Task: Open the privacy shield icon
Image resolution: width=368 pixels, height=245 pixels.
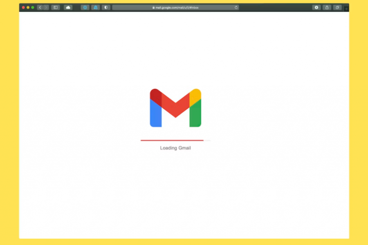Action: coord(105,7)
